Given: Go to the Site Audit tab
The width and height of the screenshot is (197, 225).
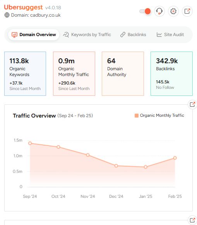Looking at the screenshot, I should [x=170, y=35].
